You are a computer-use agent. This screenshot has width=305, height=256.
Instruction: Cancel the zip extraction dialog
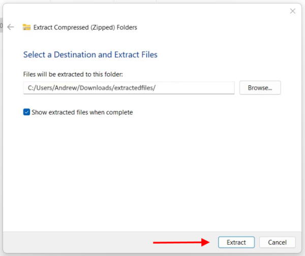pyautogui.click(x=277, y=242)
